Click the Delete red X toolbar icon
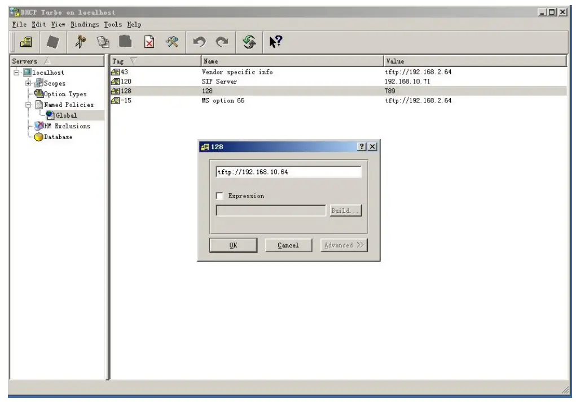576x402 pixels. (149, 42)
